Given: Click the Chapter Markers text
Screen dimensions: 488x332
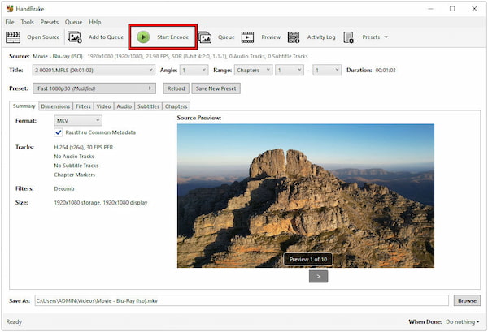Looking at the screenshot, I should 75,175.
